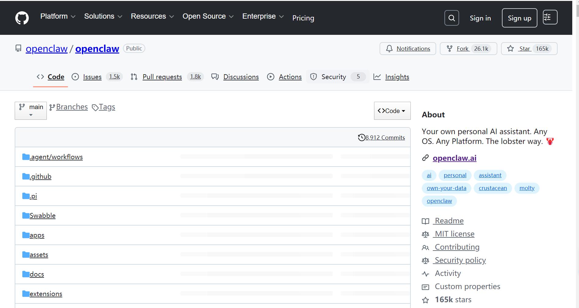Open the main branch selector

(31, 110)
